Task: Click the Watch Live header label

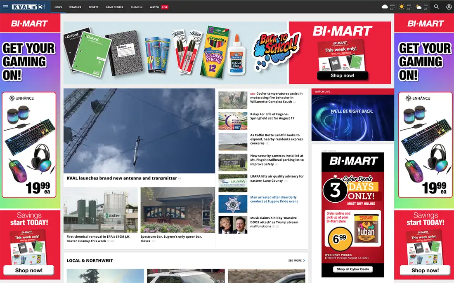Action: click(322, 91)
